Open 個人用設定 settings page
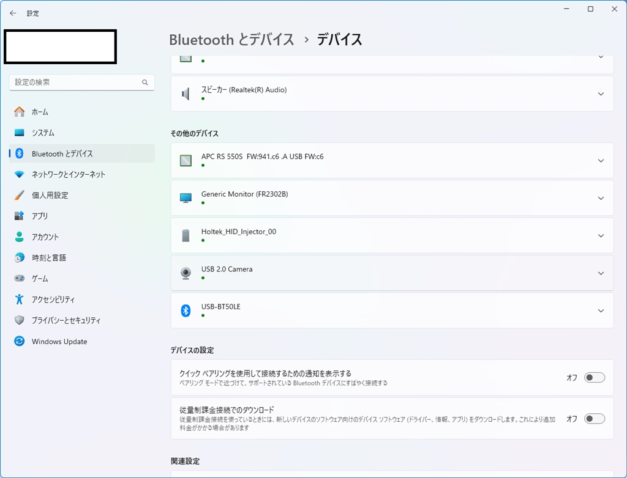The width and height of the screenshot is (627, 478). pyautogui.click(x=81, y=195)
